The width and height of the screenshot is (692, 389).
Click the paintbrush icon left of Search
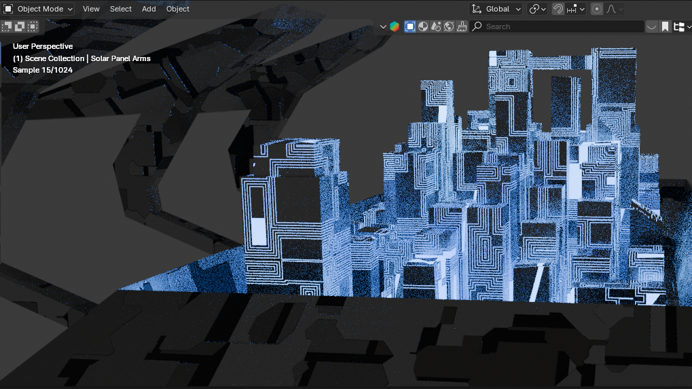[x=462, y=26]
